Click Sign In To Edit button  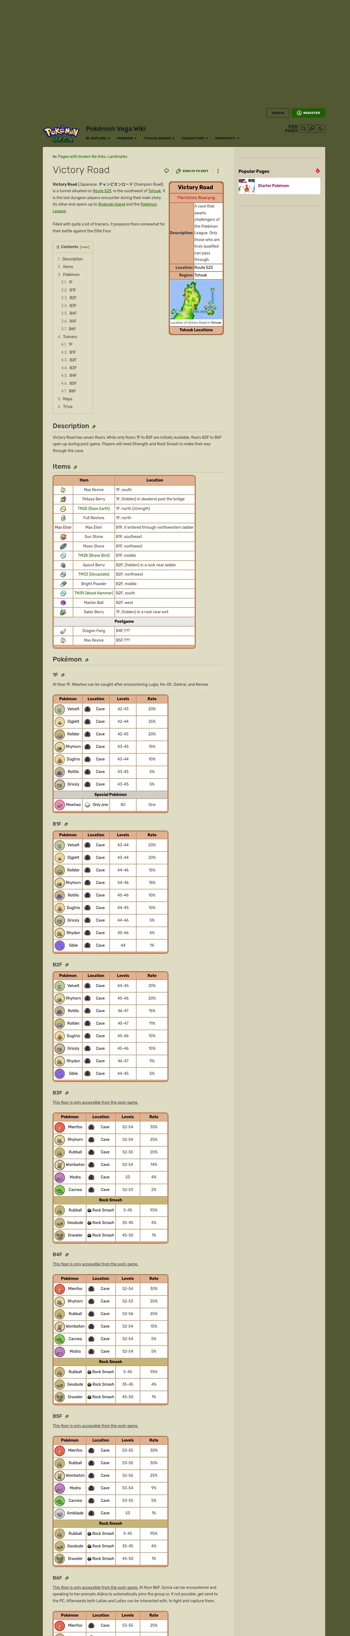click(192, 171)
